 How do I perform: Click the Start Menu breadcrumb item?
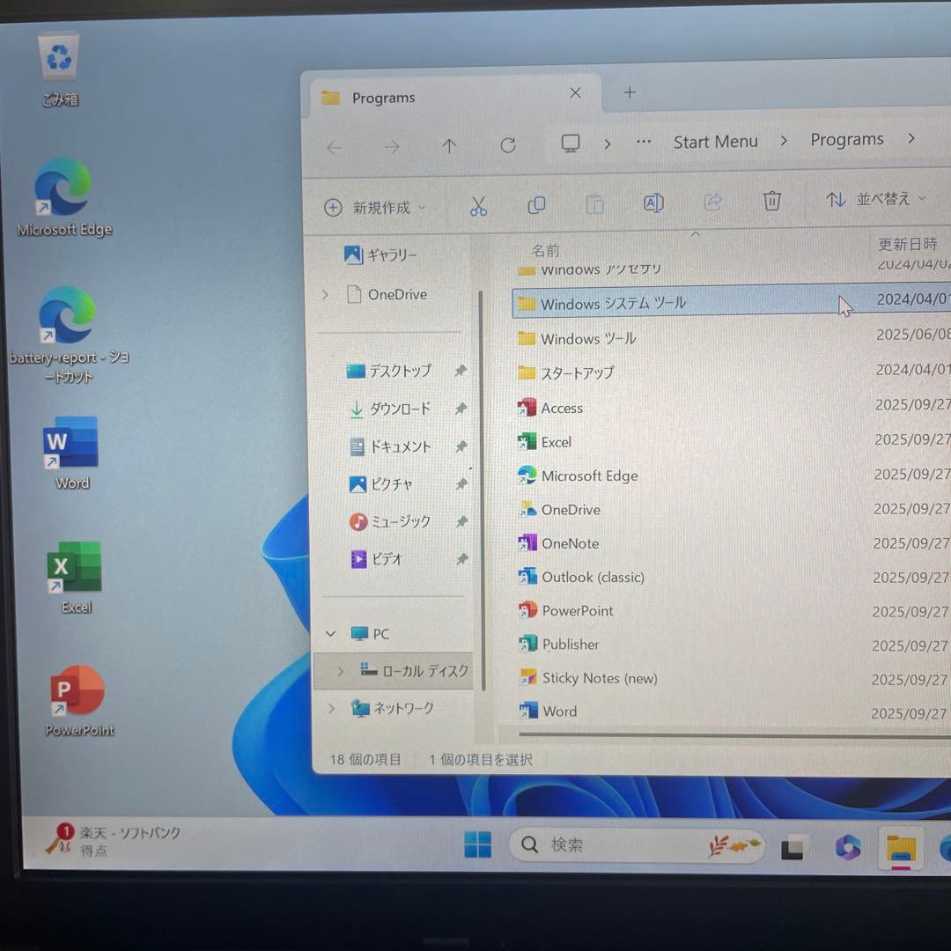click(715, 141)
